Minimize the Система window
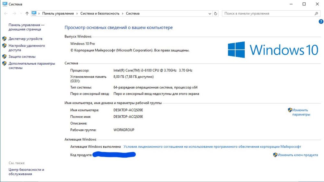Screen dimensions: 324x182 [291, 4]
